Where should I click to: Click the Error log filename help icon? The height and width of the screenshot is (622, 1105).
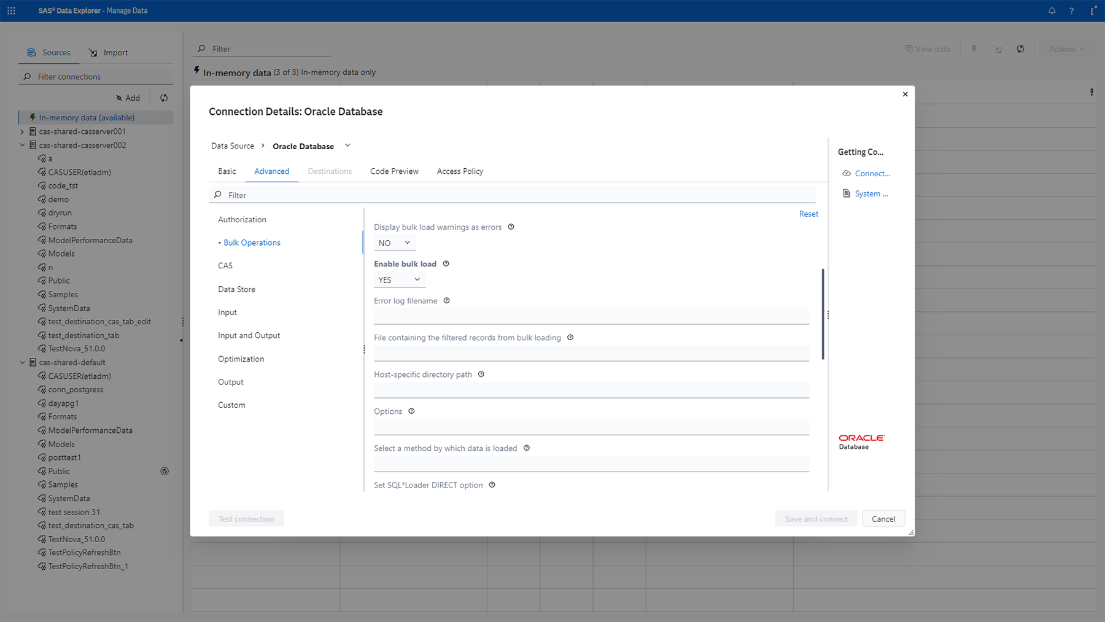(x=446, y=300)
